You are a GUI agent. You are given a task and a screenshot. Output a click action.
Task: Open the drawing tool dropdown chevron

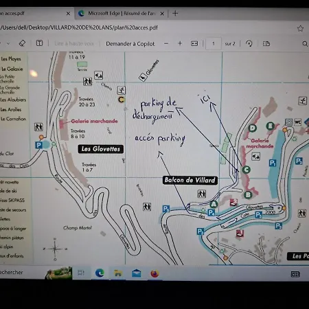coord(8,43)
